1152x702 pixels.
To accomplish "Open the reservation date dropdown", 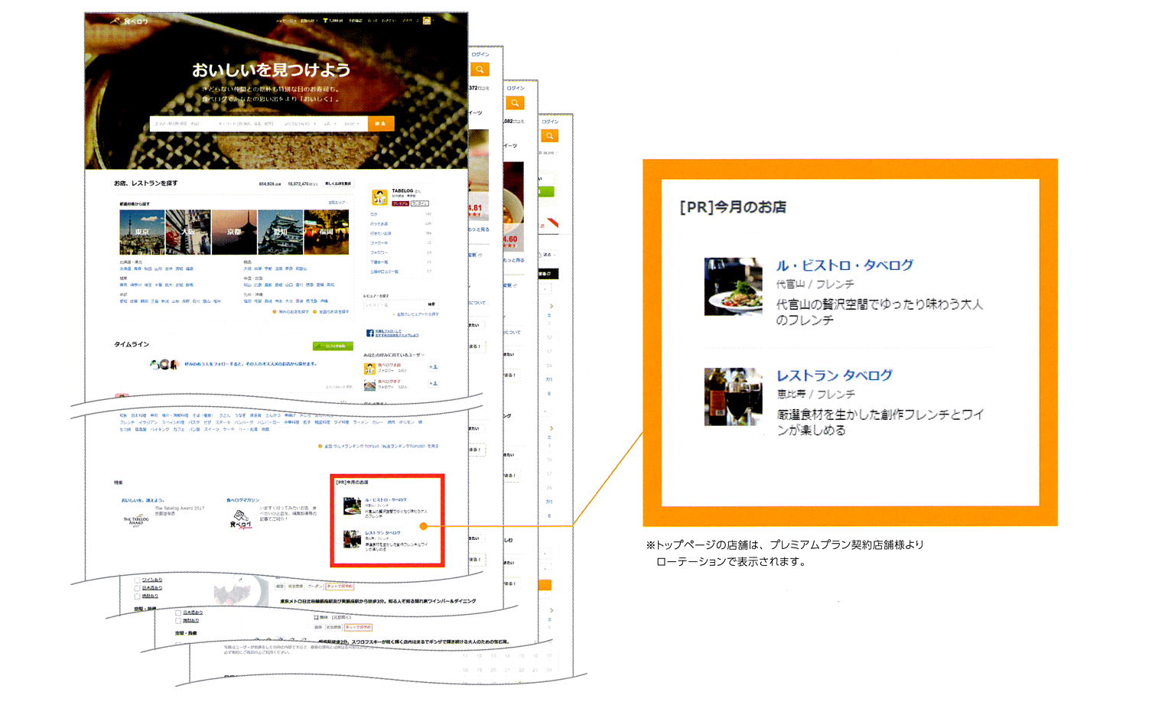I will pos(301,124).
